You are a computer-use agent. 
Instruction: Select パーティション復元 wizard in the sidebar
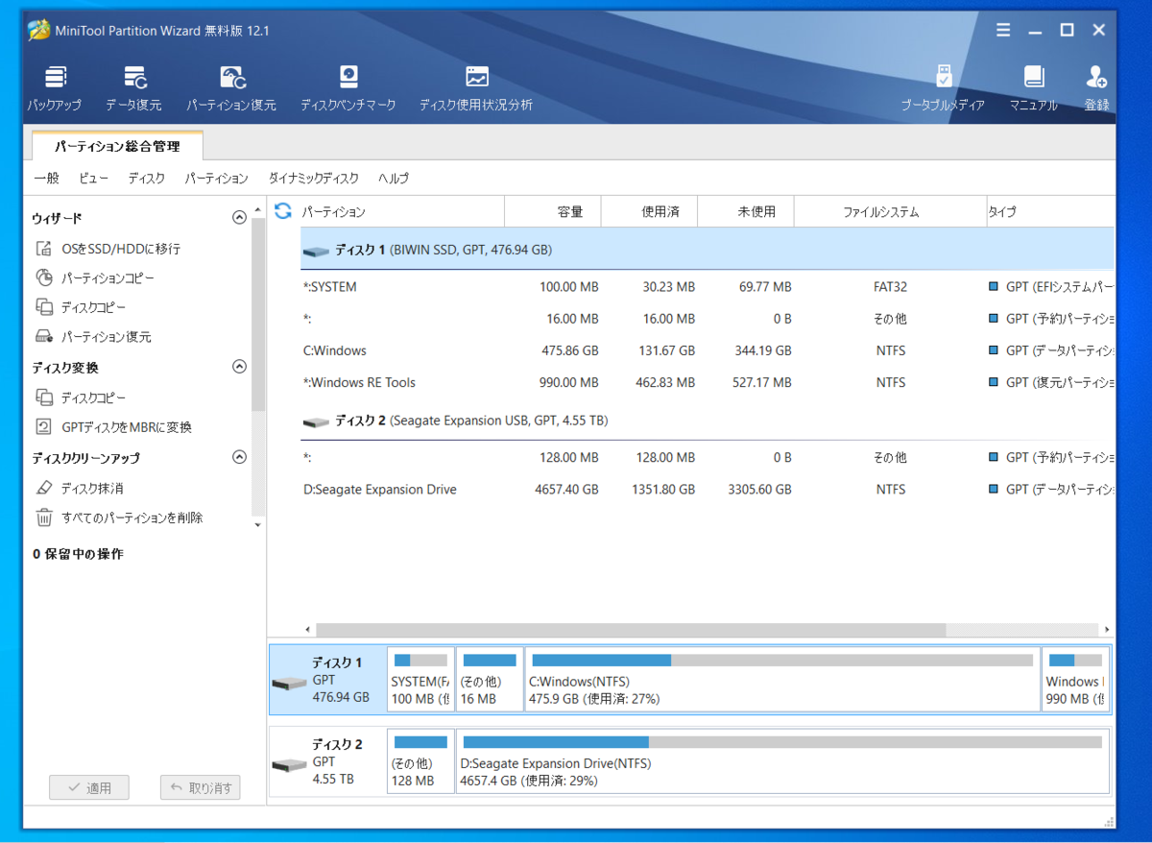pos(93,337)
